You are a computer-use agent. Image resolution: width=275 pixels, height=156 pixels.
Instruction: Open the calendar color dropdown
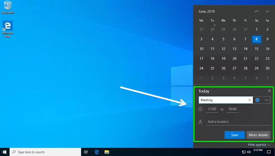coord(266,100)
